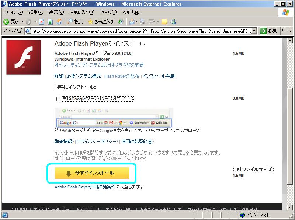Print the page using the printer icon
Image resolution: width=295 pixels, height=220 pixels.
pos(142,22)
